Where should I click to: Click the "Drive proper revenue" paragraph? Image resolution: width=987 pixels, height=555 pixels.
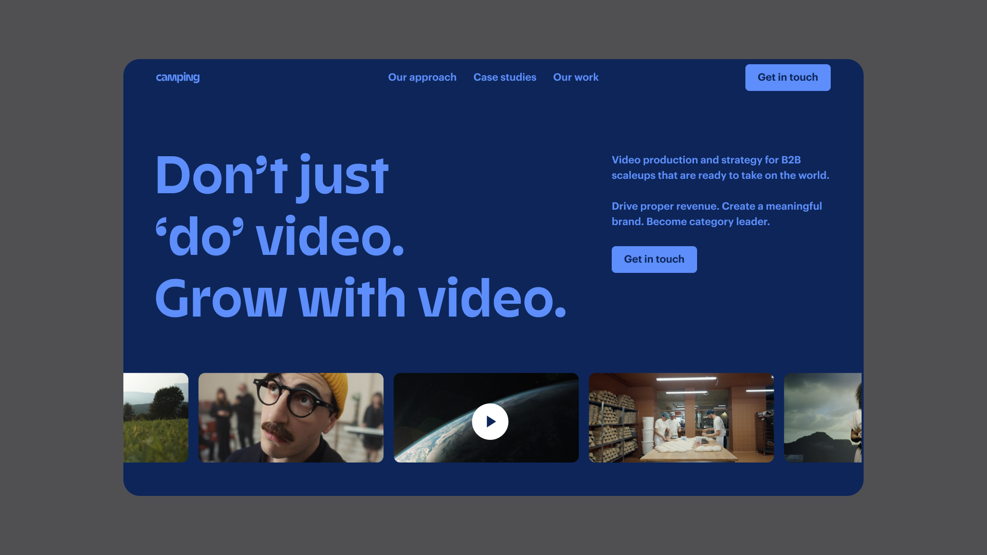717,214
